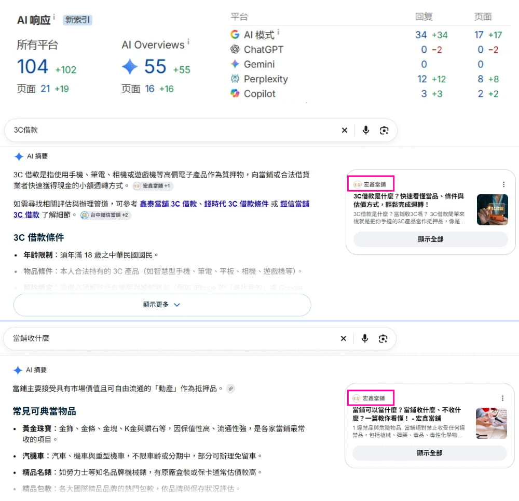Click the 3C 借款條件 heading
The height and width of the screenshot is (501, 519).
[39, 237]
